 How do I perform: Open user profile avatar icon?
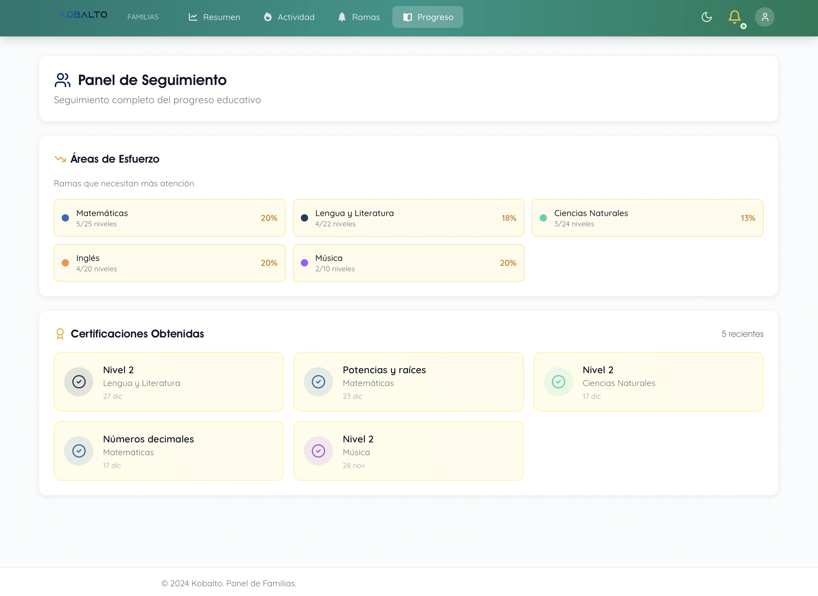[x=765, y=17]
